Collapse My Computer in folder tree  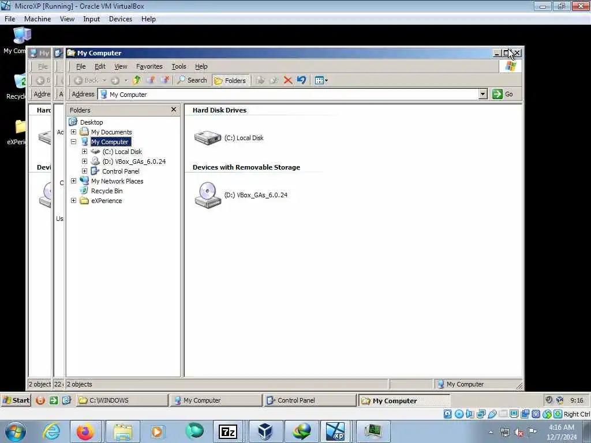(73, 142)
